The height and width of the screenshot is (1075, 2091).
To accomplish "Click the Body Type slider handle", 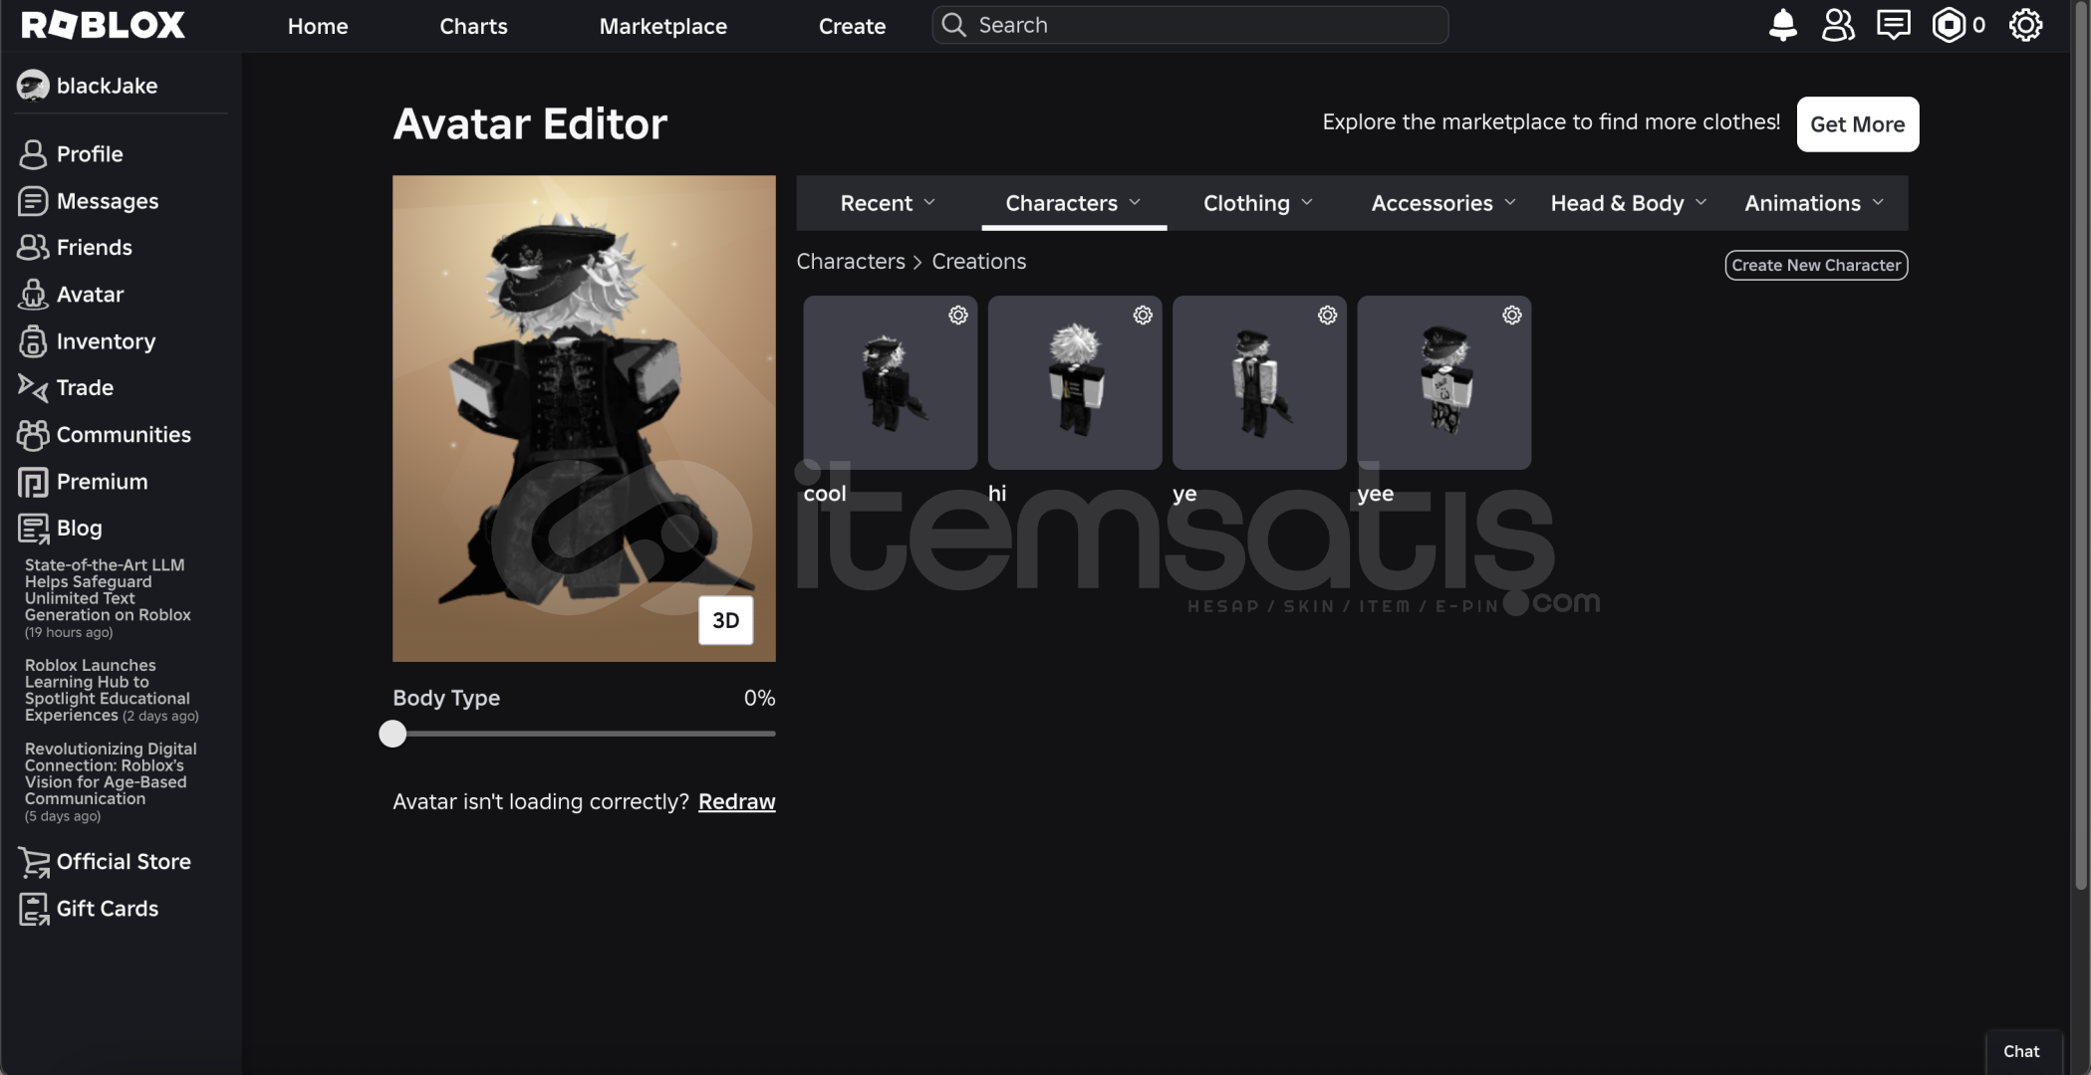I will pos(392,734).
